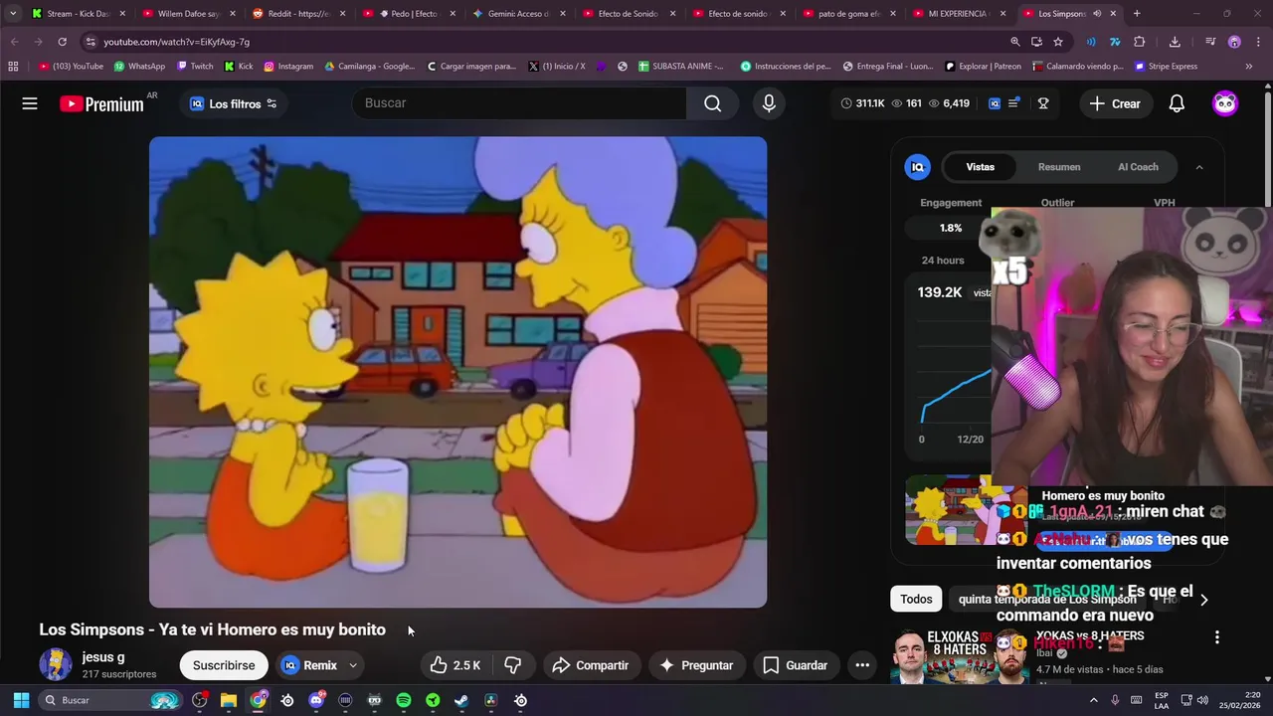Screen dimensions: 1273x716
Task: Open the vidIQ list icon in header
Action: (x=1013, y=103)
